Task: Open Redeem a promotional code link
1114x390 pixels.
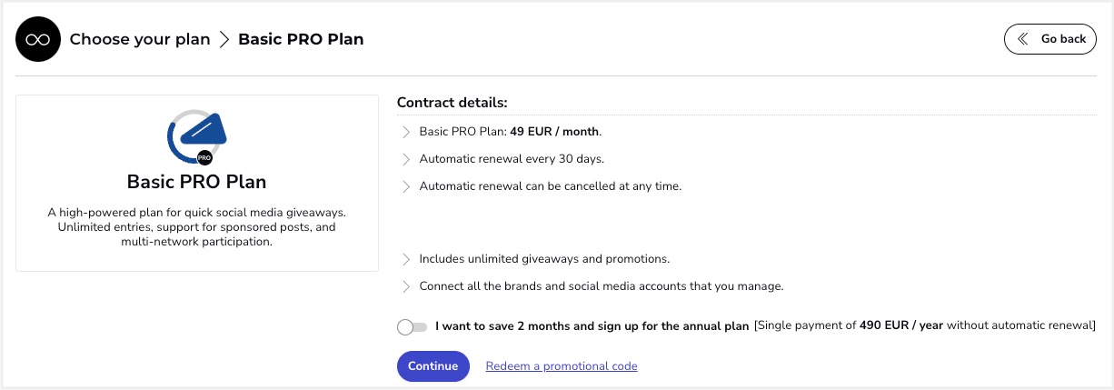Action: (562, 366)
